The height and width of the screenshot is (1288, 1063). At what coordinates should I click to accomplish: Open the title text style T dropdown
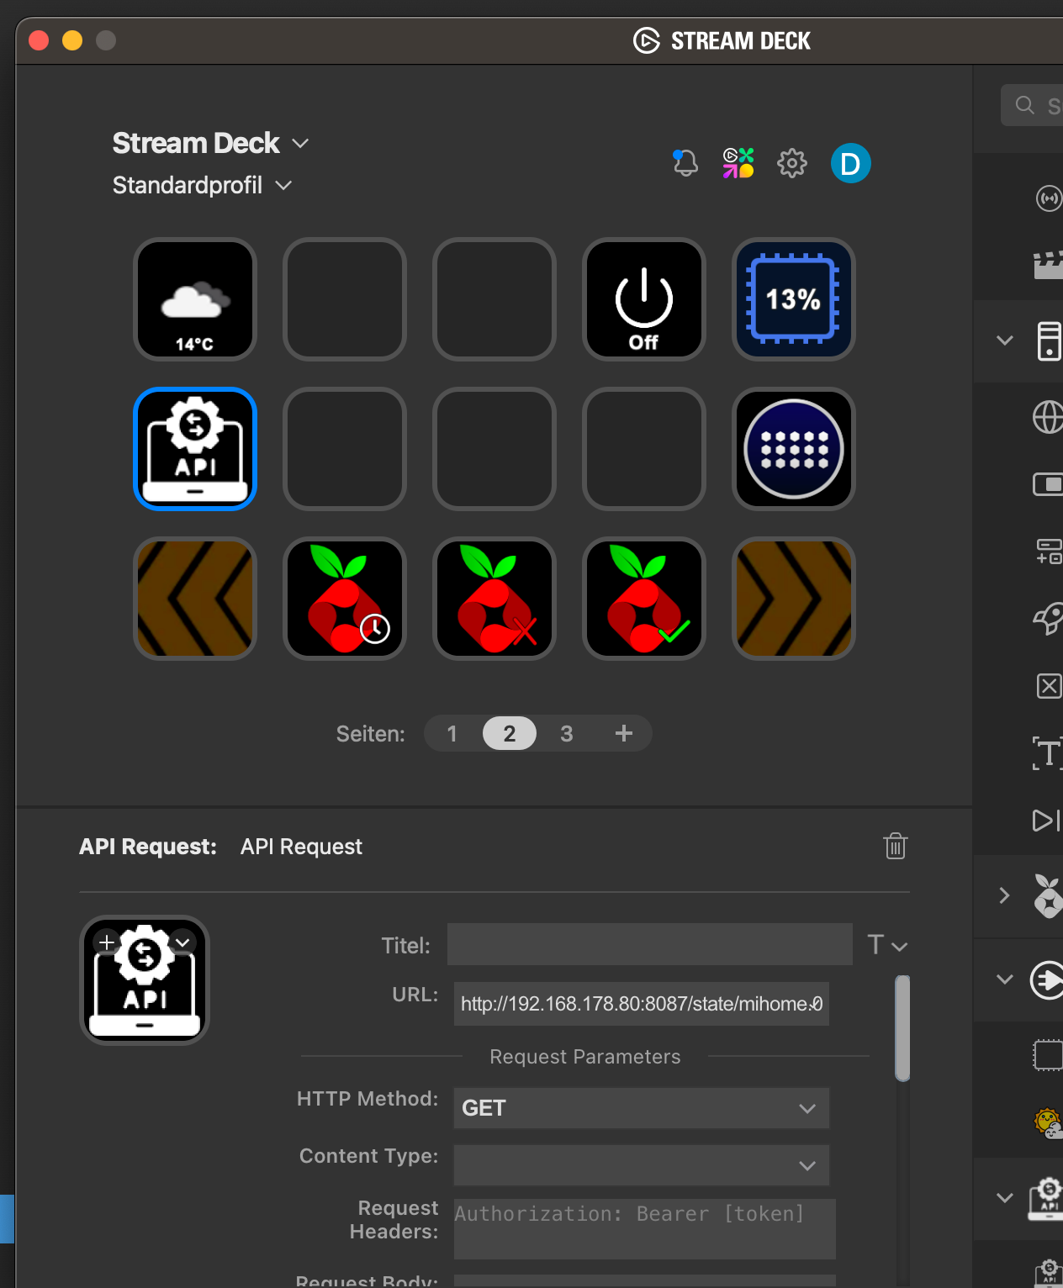887,945
